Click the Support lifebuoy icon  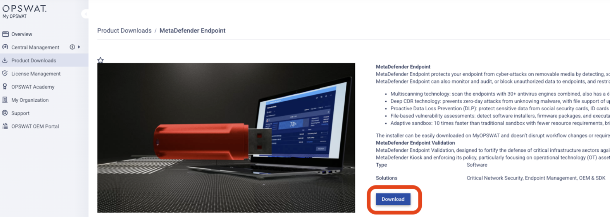pyautogui.click(x=5, y=113)
